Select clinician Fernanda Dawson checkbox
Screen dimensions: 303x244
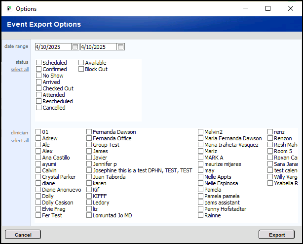[89, 132]
